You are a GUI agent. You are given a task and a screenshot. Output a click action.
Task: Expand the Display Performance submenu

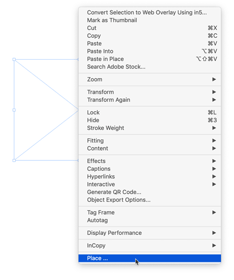[x=150, y=233]
